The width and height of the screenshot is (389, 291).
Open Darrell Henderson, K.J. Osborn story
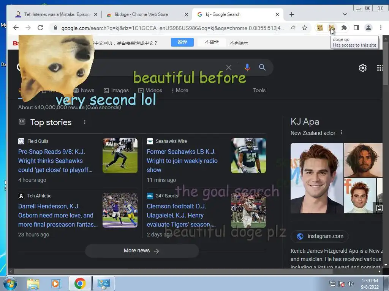click(58, 215)
